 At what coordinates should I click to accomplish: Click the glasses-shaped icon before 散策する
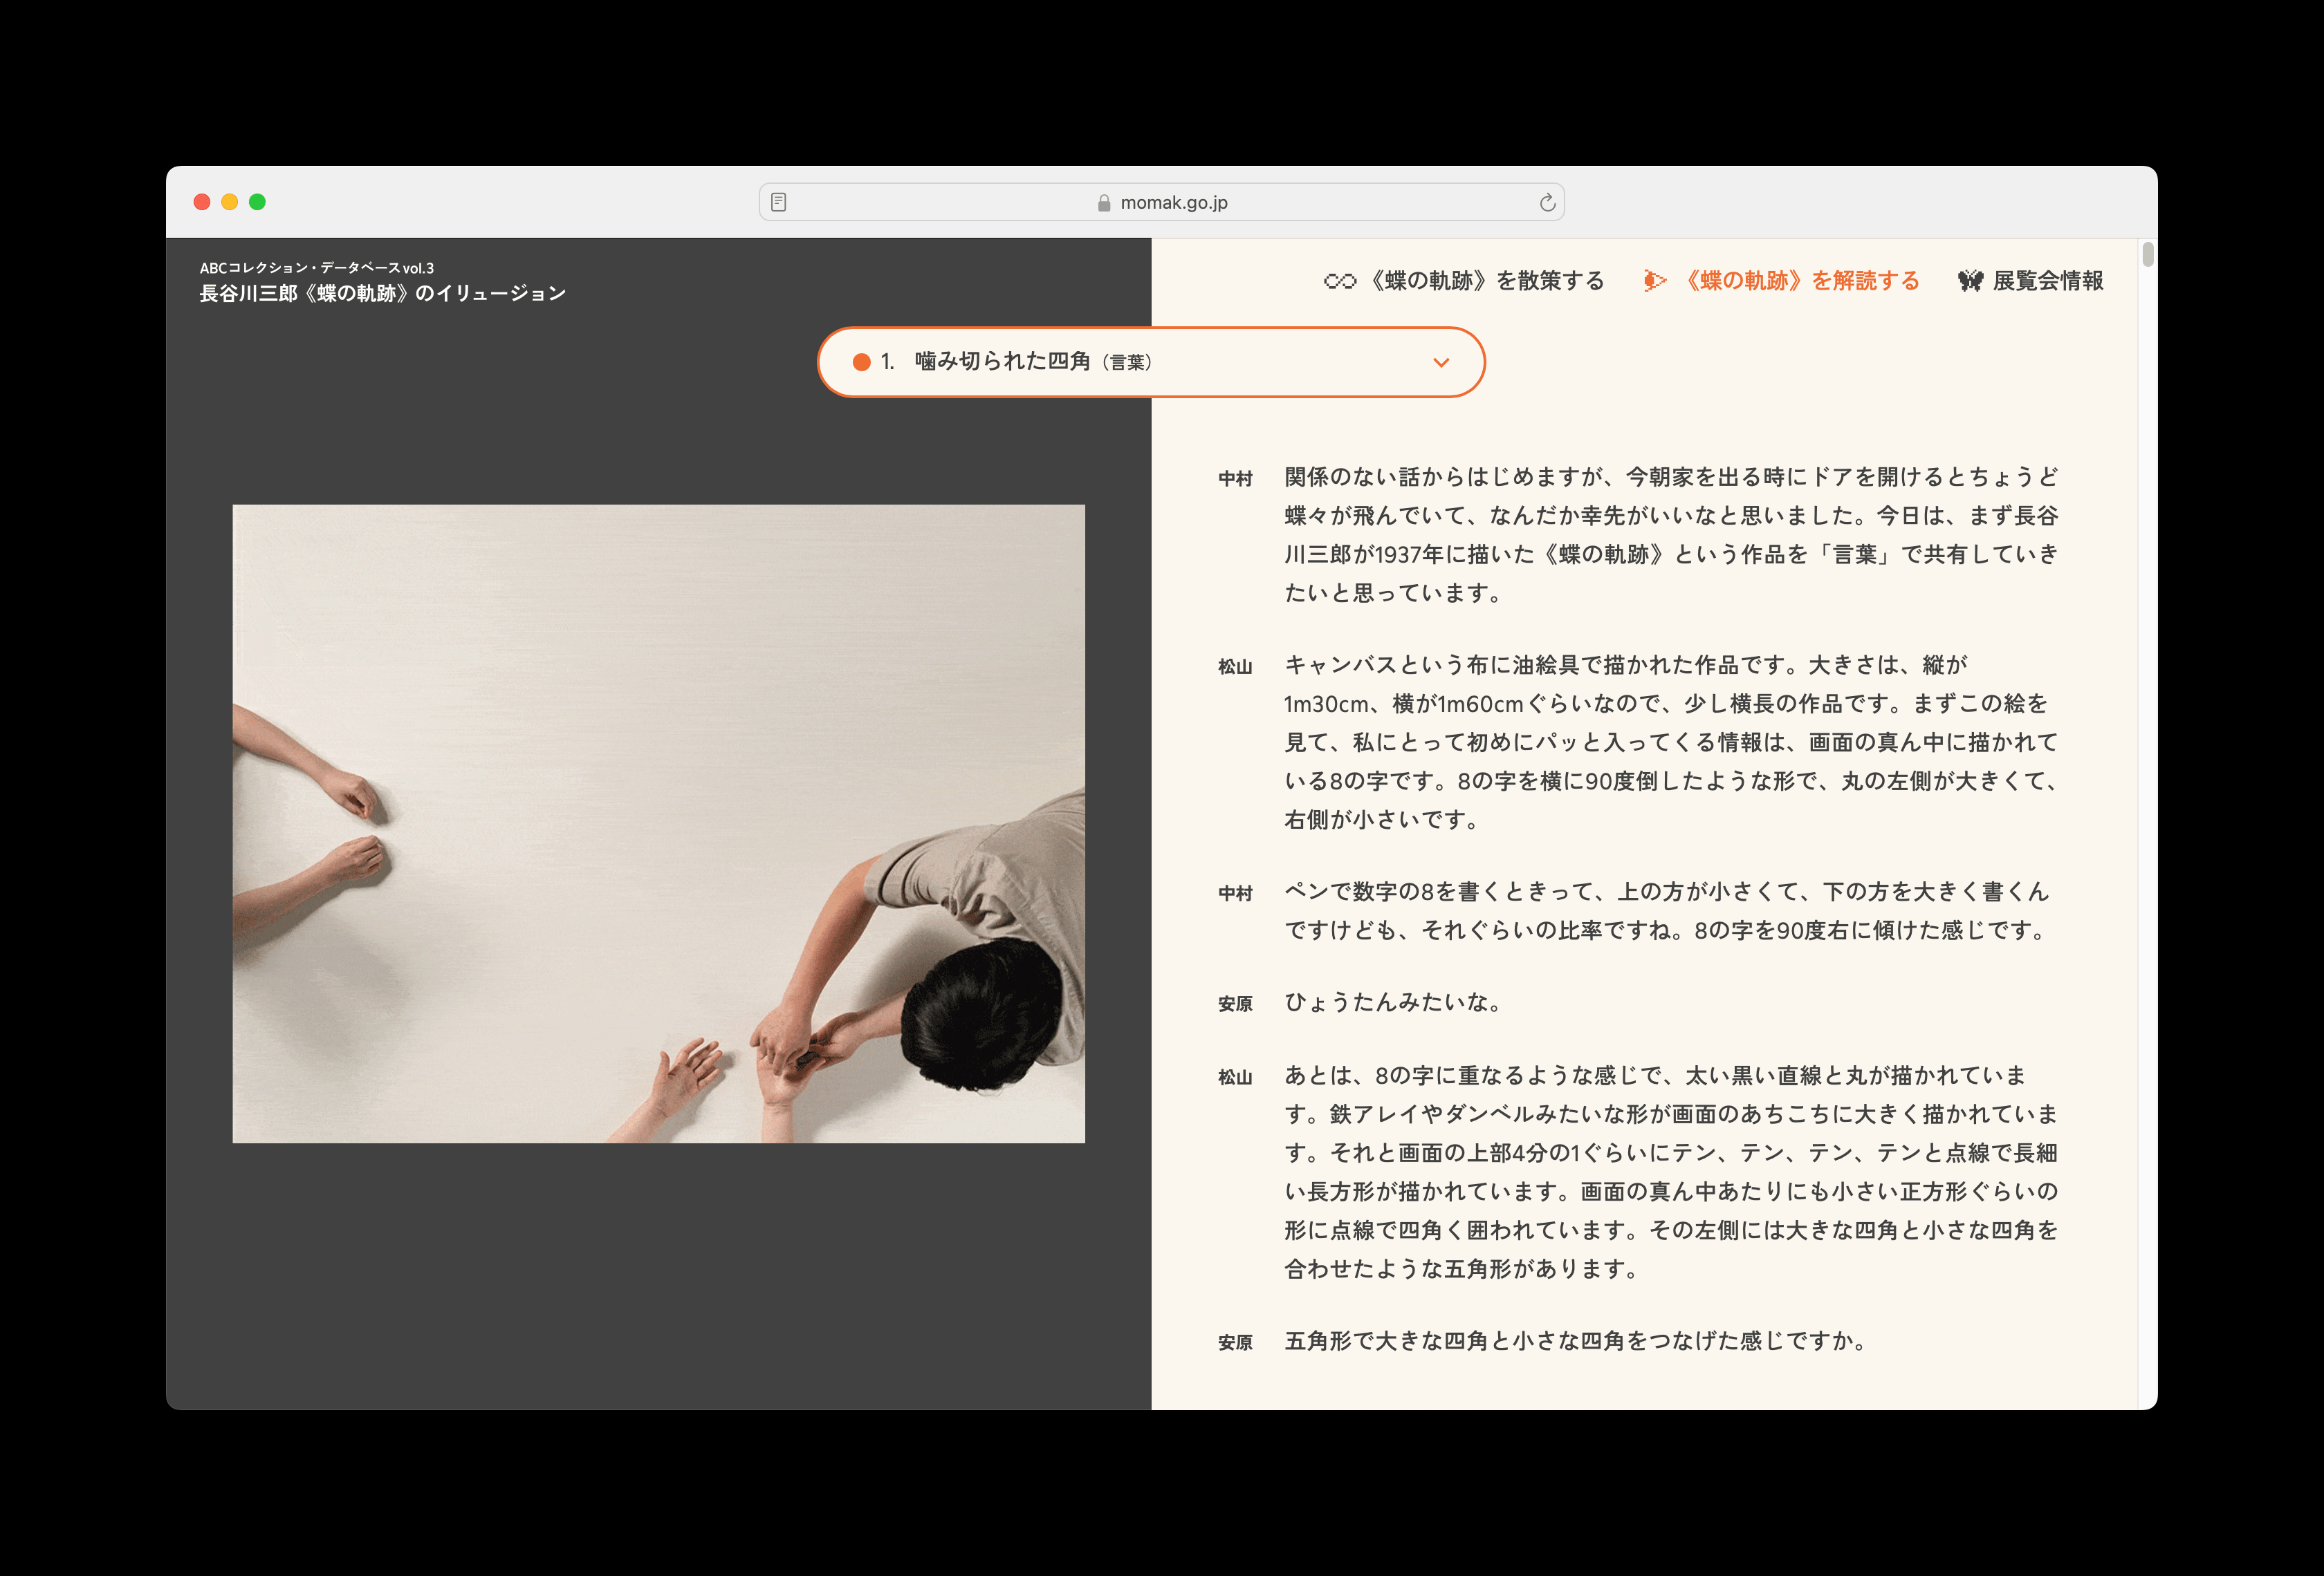(x=1340, y=281)
